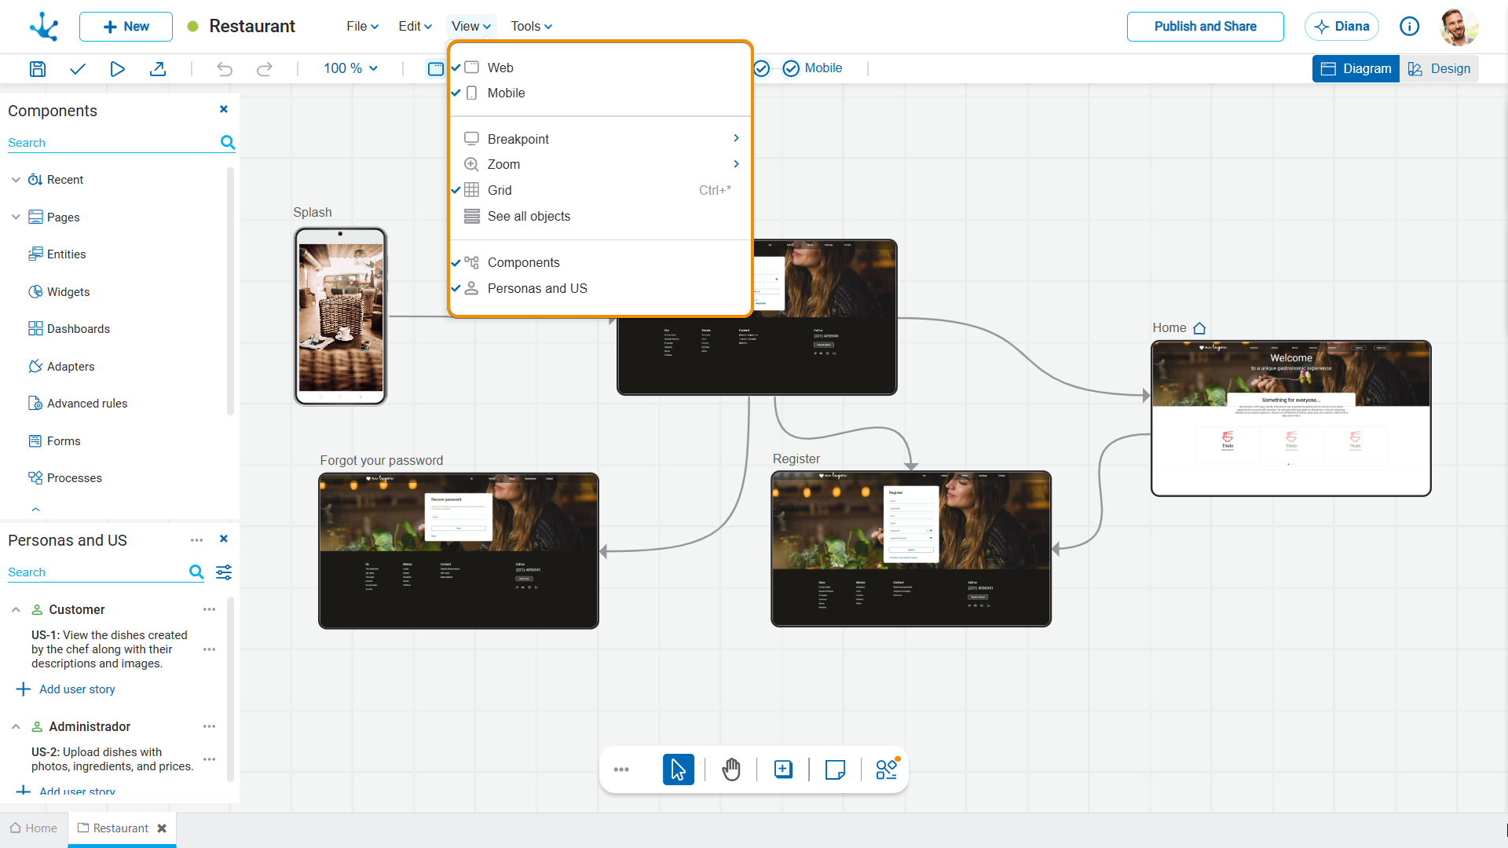Click the app logo icon
Image resolution: width=1508 pixels, height=848 pixels.
44,27
